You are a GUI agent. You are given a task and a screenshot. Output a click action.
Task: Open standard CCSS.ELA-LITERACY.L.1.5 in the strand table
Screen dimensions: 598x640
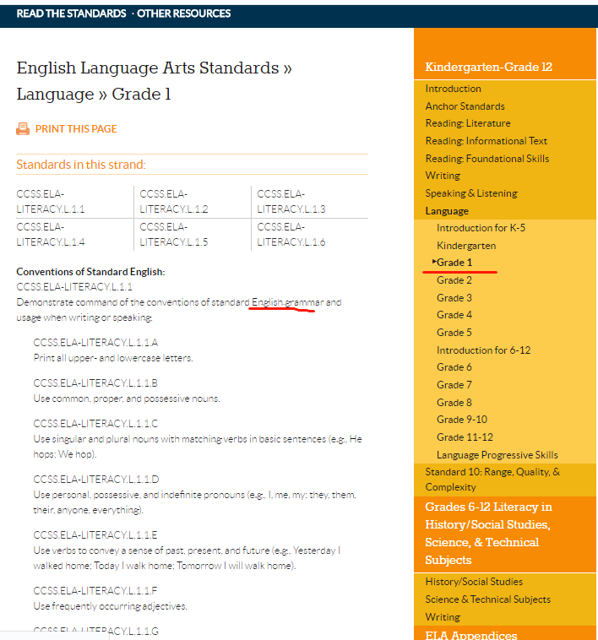click(174, 235)
